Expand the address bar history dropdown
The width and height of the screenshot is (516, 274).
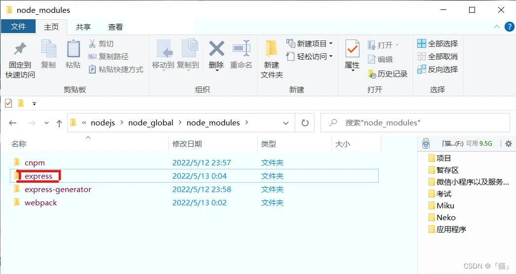coord(286,123)
